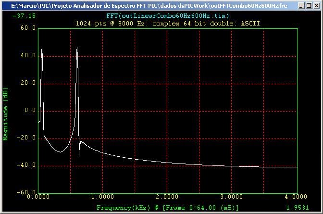The image size is (323, 214).
Task: Click the 60.0 y-axis tick label
Action: pos(28,28)
